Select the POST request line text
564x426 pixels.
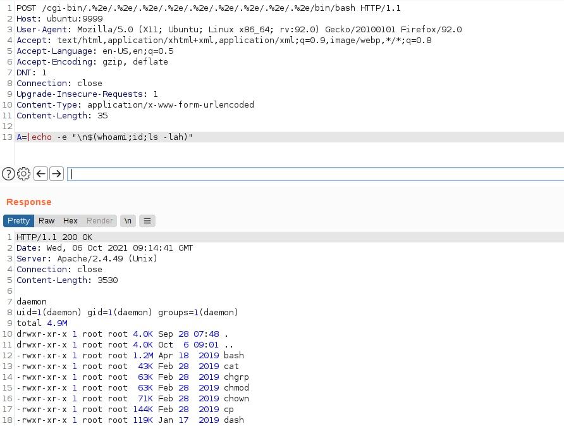(209, 8)
